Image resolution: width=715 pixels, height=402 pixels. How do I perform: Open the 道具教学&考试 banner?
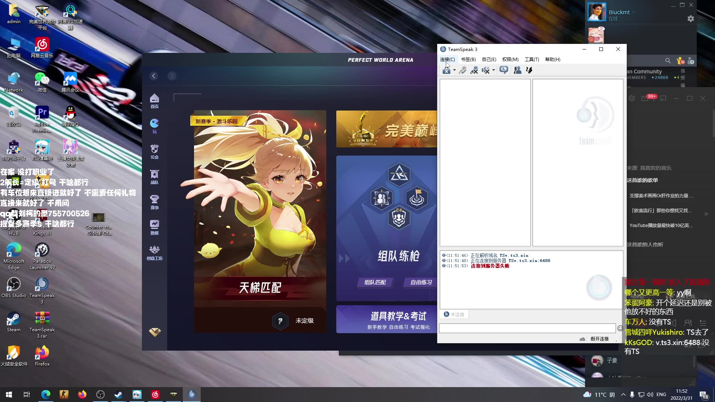pyautogui.click(x=387, y=319)
